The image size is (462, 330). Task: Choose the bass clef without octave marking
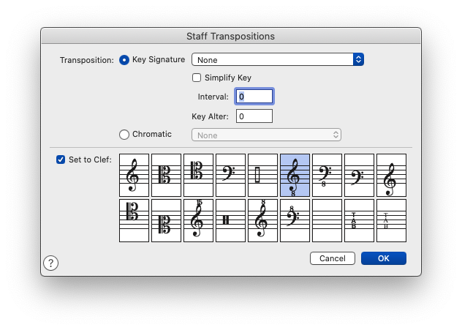[x=230, y=176]
